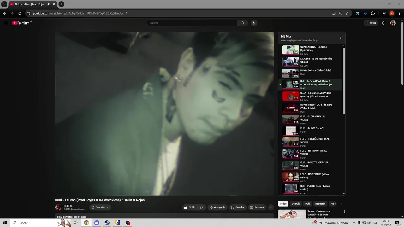Open Chrome three-dot menu
The image size is (404, 227).
pos(399,13)
